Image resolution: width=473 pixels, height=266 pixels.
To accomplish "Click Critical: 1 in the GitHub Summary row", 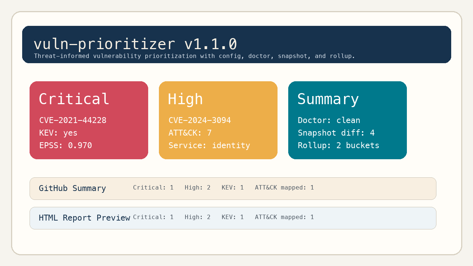I will (153, 188).
